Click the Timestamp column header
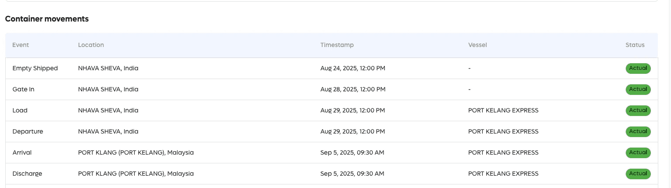 [x=337, y=45]
